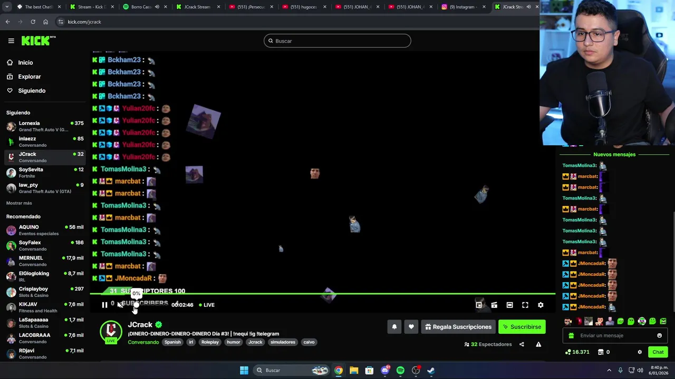Go back in browser history
Image resolution: width=675 pixels, height=379 pixels.
click(7, 22)
